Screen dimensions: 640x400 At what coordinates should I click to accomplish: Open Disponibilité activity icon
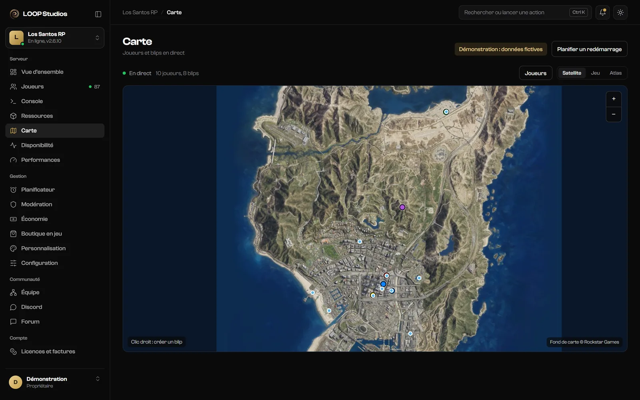pyautogui.click(x=13, y=145)
